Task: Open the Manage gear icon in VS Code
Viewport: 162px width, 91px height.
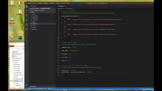Action: click(x=27, y=85)
